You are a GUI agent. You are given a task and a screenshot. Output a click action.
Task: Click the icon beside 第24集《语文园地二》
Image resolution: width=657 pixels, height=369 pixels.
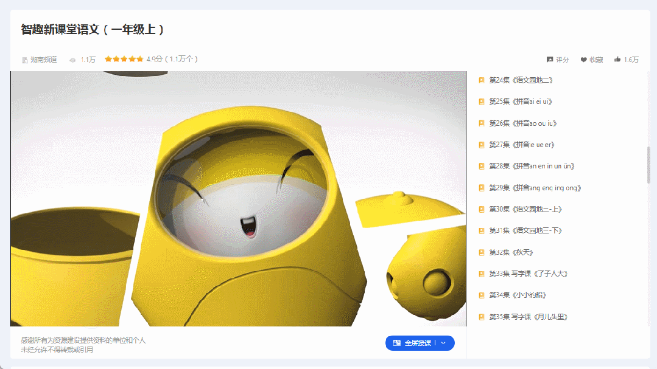coord(481,80)
